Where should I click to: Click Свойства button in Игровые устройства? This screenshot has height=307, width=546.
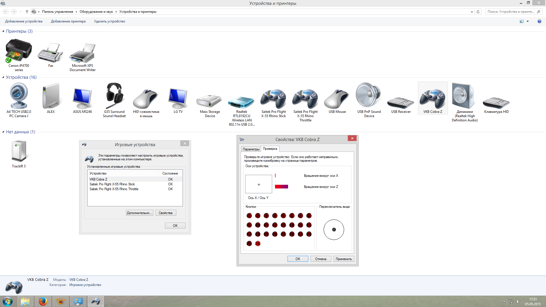[166, 213]
